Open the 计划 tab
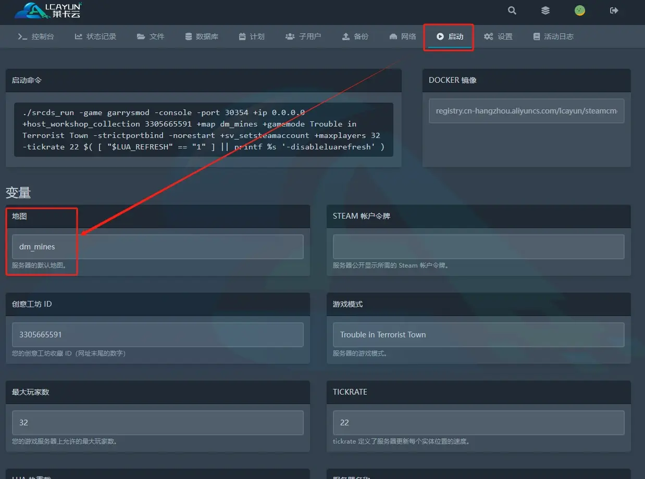The height and width of the screenshot is (479, 645). coord(252,36)
